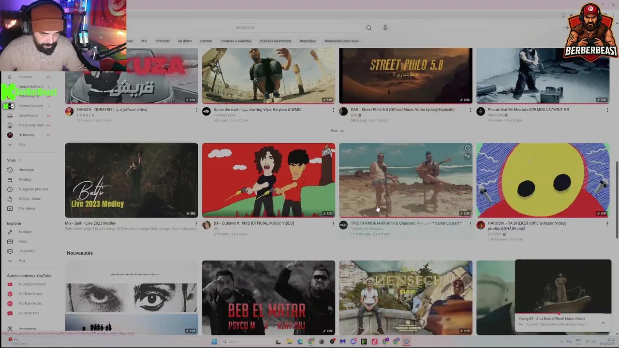Open File Explorer from the taskbar
619x348 pixels.
[289, 342]
